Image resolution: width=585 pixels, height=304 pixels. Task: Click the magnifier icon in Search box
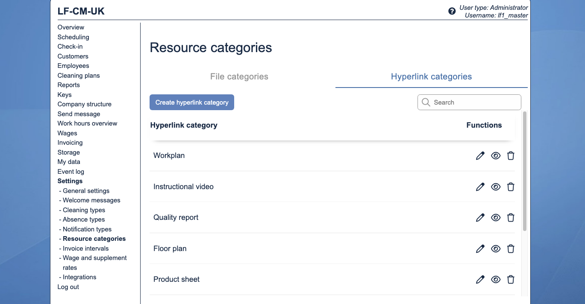point(426,102)
